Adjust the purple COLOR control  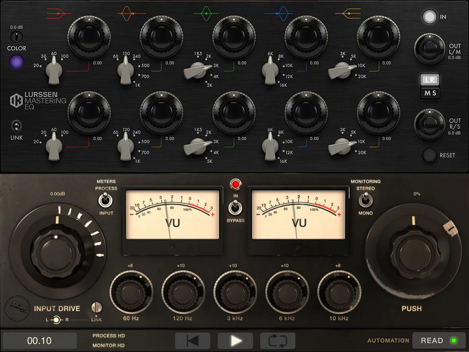16,62
